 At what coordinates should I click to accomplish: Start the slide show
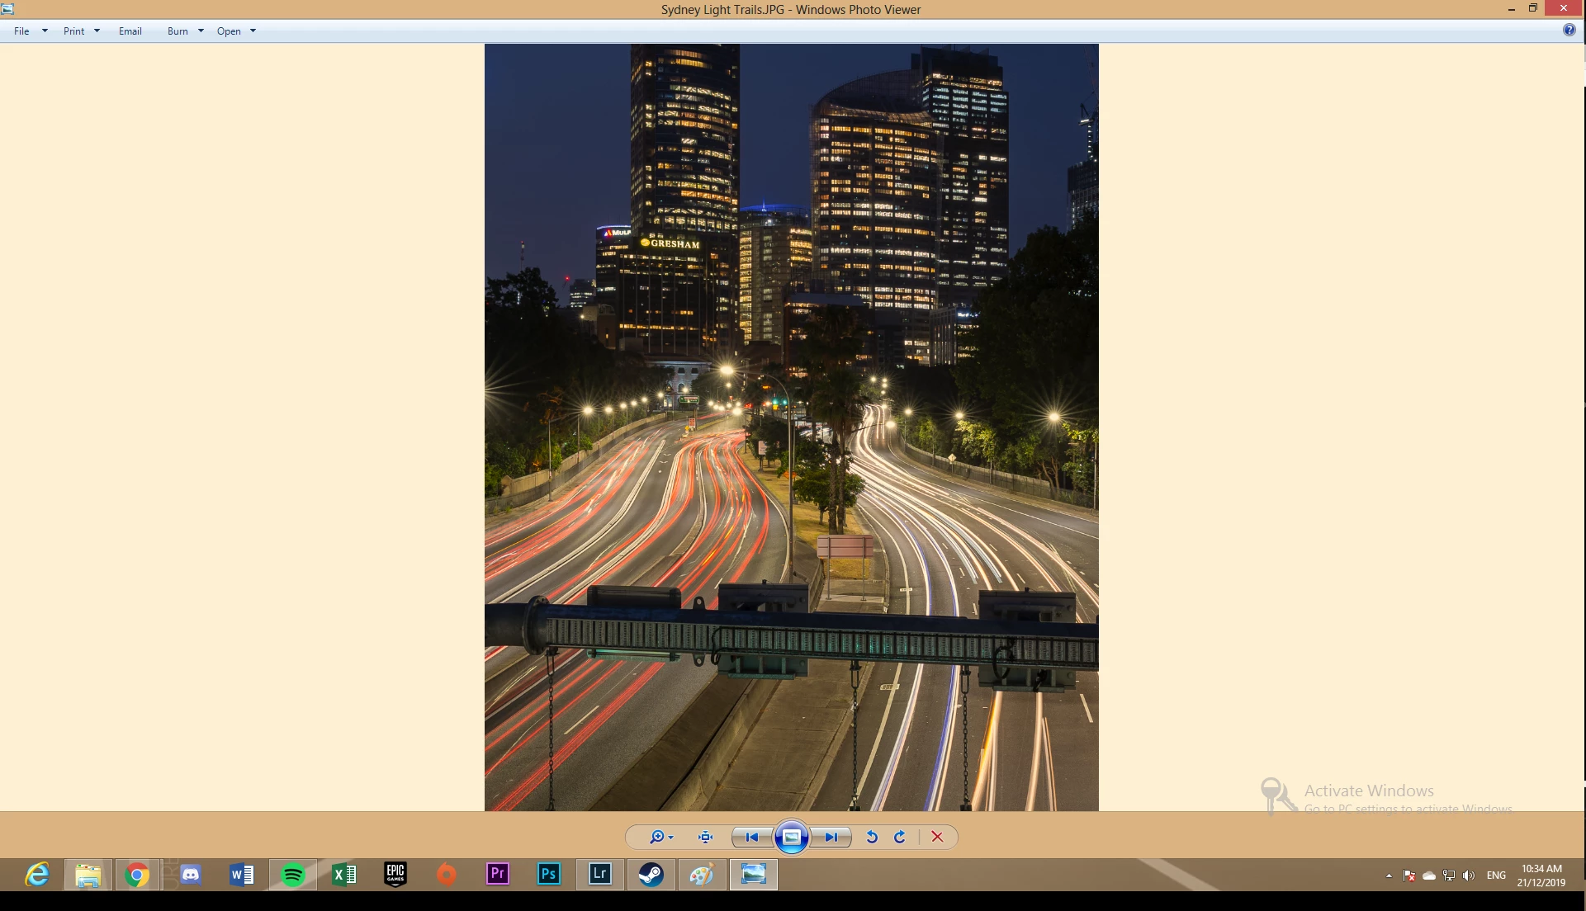(x=791, y=837)
